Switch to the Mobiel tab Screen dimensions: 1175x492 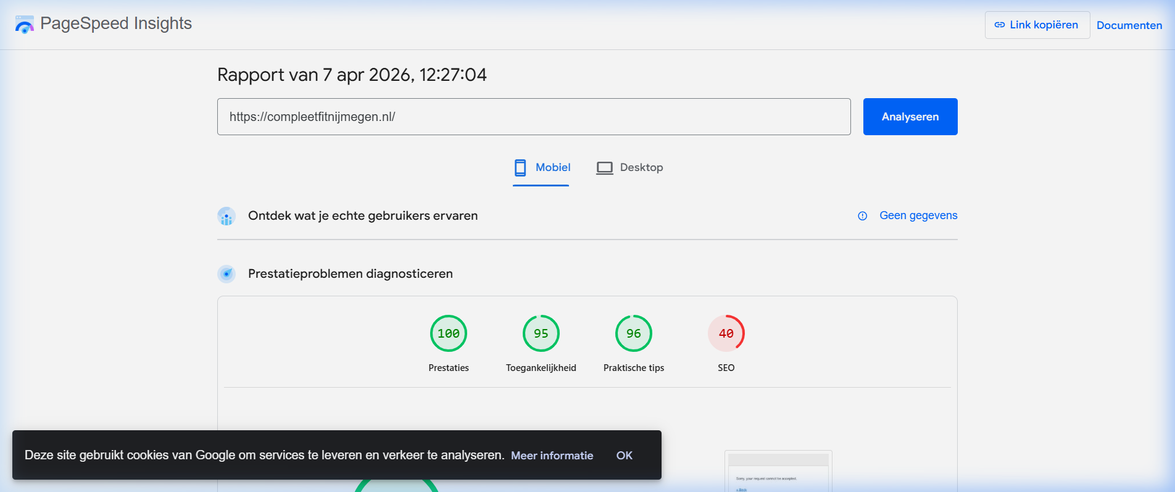541,168
